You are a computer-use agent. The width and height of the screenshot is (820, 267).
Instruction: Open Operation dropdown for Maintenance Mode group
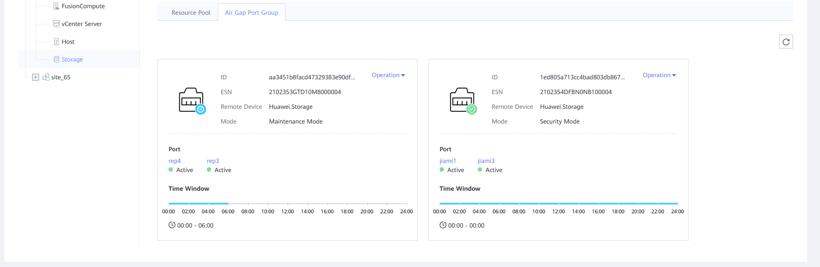click(388, 75)
